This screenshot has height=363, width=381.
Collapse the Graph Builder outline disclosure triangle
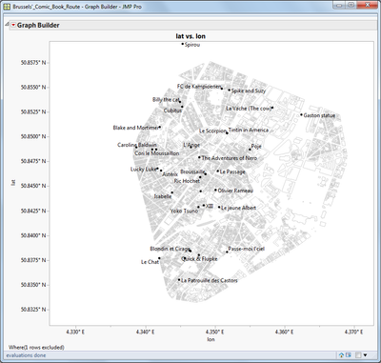point(7,25)
